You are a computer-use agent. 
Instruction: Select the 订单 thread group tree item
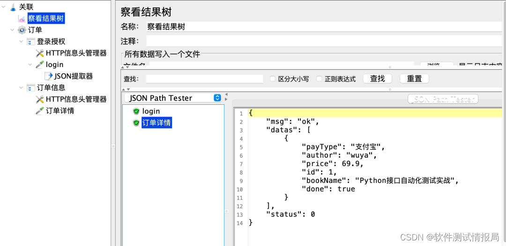[35, 30]
